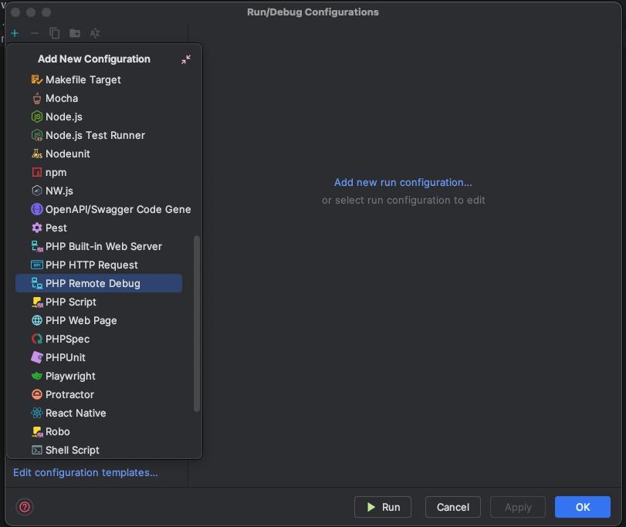The width and height of the screenshot is (626, 527).
Task: Click the PHP HTTP Request icon
Action: tap(37, 265)
